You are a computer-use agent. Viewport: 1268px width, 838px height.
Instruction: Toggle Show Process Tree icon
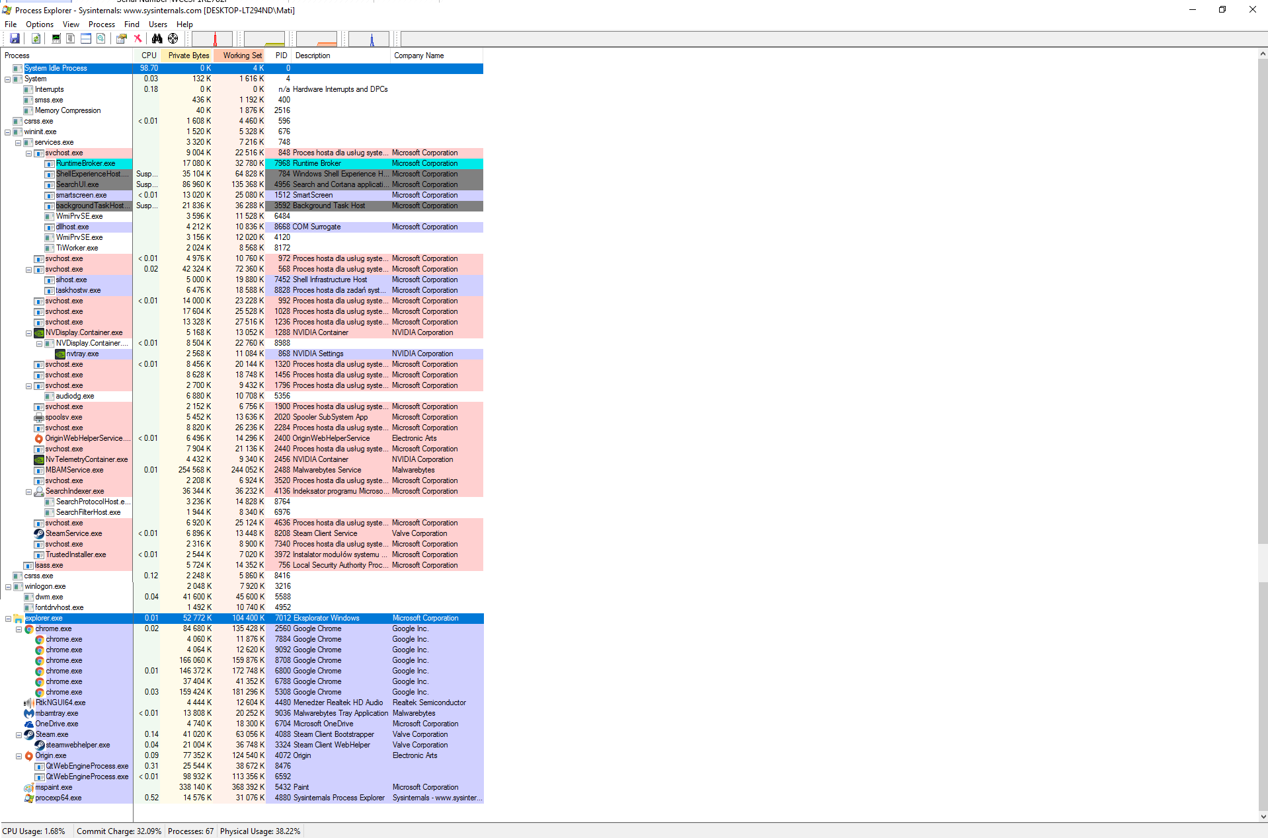(71, 39)
